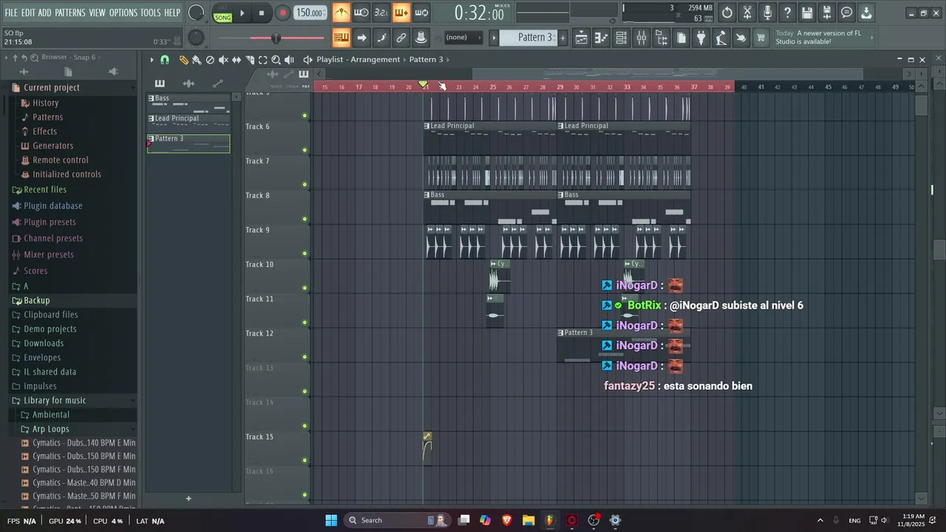Click the tempo 150.000 field

coord(310,13)
